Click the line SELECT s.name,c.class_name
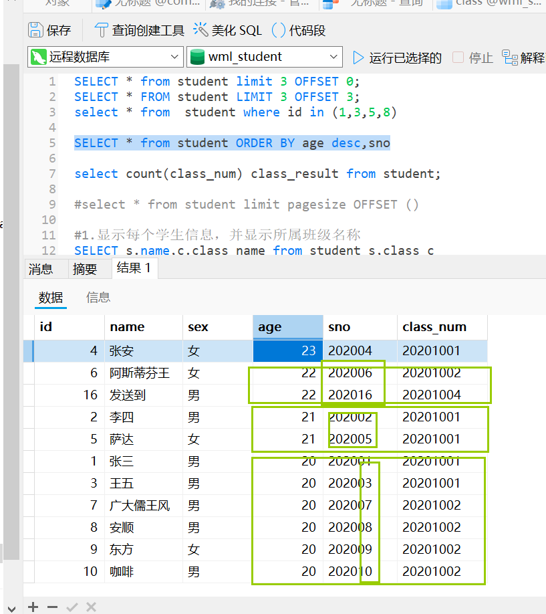 coord(254,250)
